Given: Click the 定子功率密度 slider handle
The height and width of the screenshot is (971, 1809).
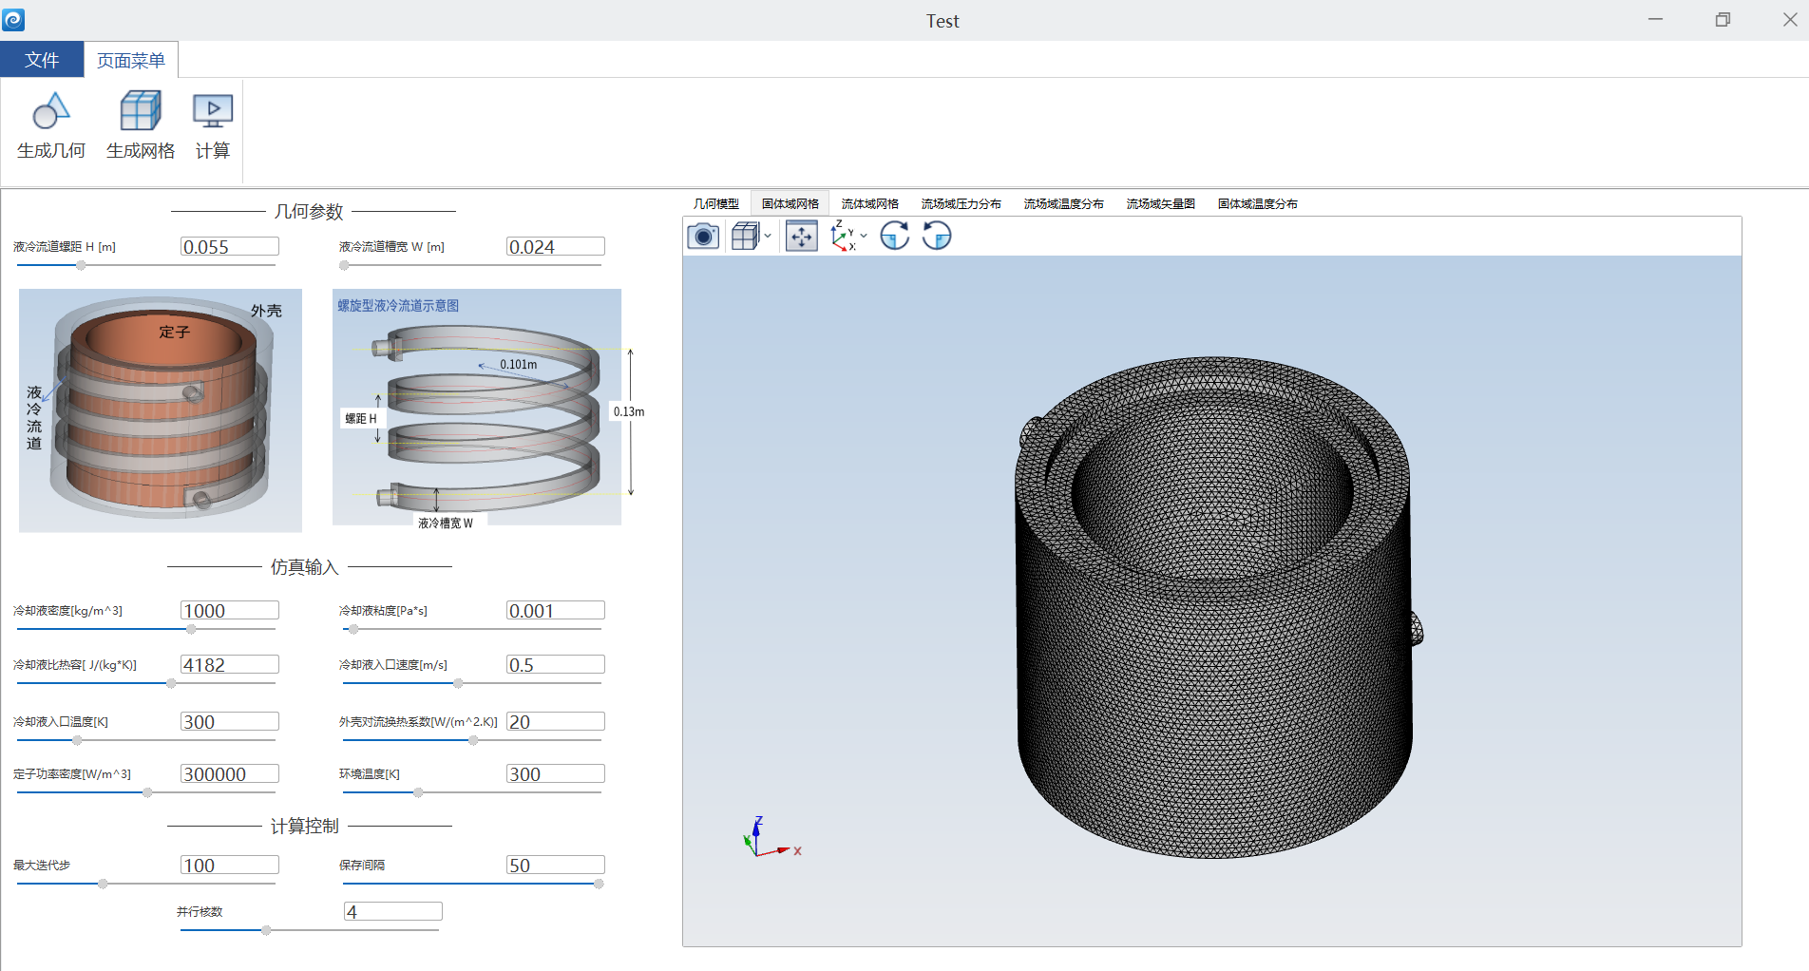Looking at the screenshot, I should pos(147,792).
